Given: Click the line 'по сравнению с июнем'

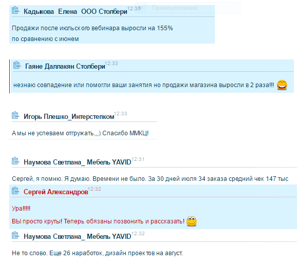Looking at the screenshot, I should 45,39.
